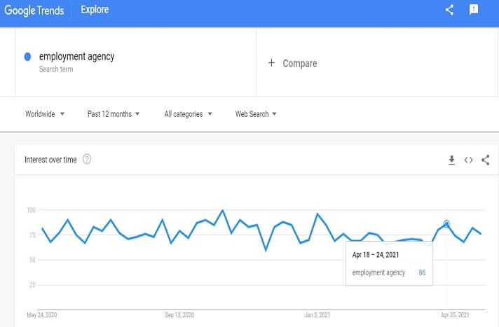Open the Web Search type dropdown

(x=256, y=114)
